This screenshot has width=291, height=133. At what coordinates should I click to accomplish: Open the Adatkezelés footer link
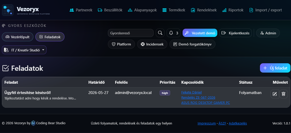238,123
